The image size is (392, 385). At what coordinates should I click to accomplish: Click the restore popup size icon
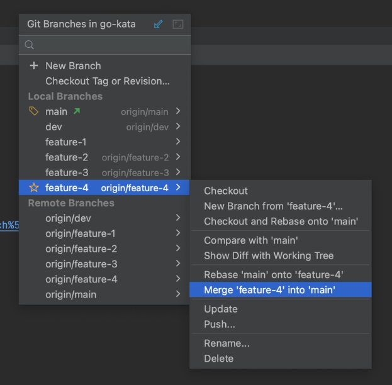(x=178, y=25)
